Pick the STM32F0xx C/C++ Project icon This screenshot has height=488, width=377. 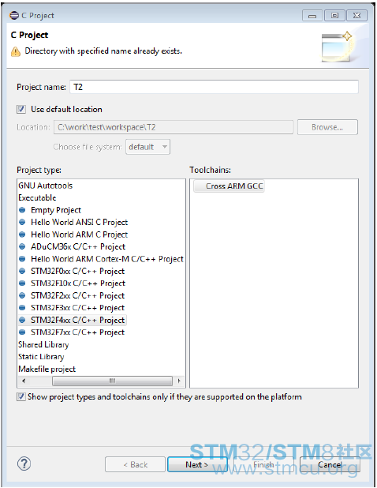click(x=22, y=271)
